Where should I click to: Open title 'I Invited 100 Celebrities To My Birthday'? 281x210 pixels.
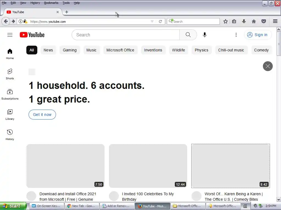click(x=148, y=197)
